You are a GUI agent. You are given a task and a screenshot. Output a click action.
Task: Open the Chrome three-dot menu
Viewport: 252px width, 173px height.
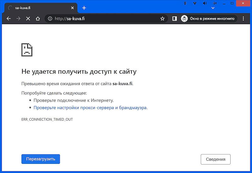243,19
